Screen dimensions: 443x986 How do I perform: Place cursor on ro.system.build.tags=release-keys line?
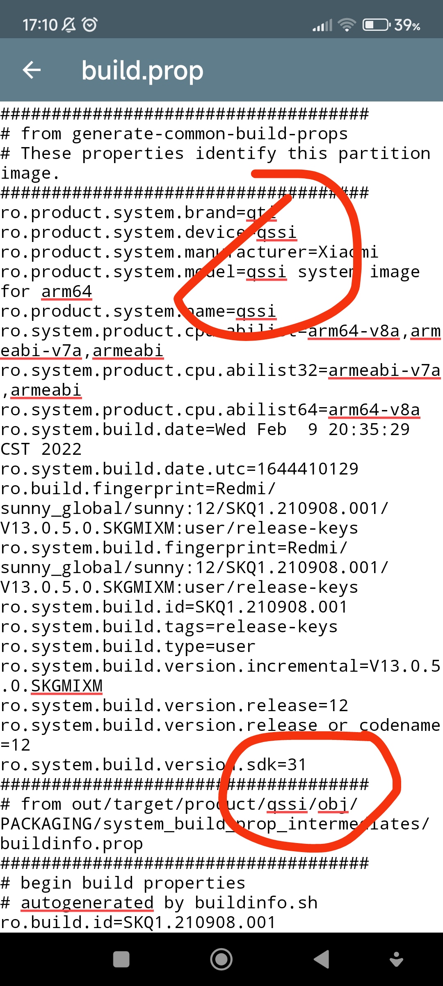(x=169, y=627)
